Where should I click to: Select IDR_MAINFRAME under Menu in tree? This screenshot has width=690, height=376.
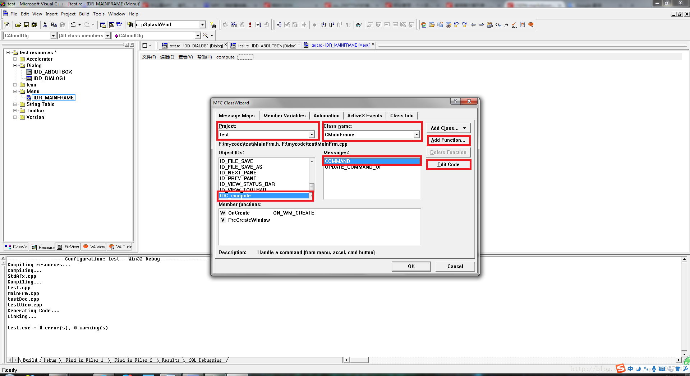click(x=54, y=98)
